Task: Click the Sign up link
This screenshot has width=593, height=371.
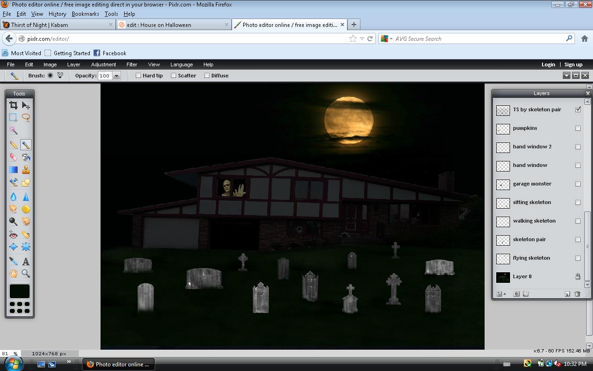Action: pyautogui.click(x=573, y=64)
